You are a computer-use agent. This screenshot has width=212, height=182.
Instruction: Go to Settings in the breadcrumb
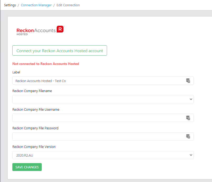[x=10, y=5]
